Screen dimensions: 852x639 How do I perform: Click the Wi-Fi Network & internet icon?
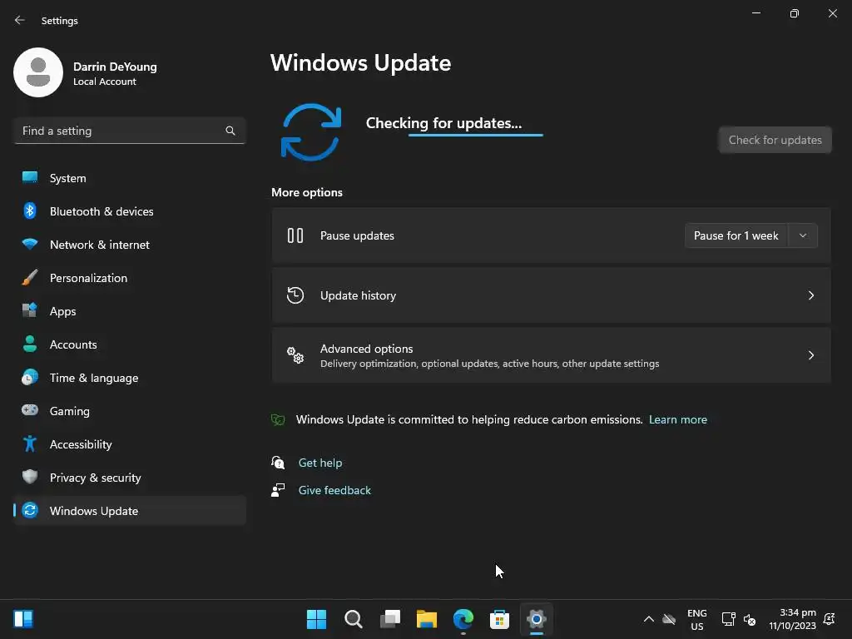tap(30, 244)
